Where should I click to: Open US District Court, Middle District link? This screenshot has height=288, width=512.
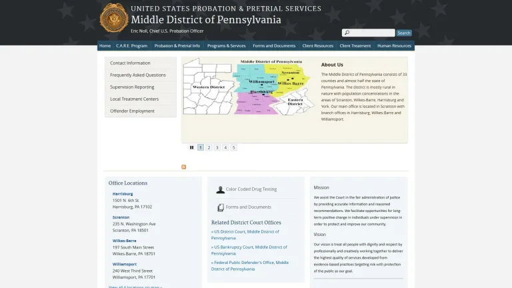click(x=245, y=235)
